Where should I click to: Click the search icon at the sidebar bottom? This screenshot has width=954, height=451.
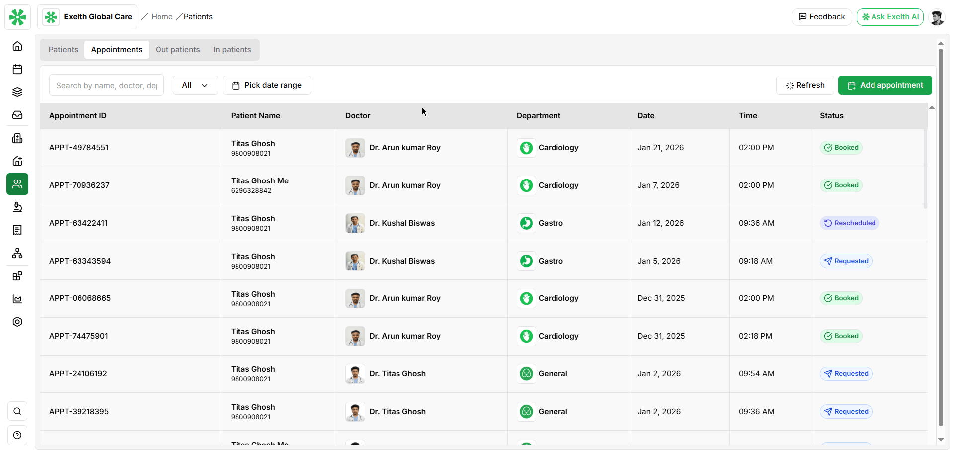17,411
